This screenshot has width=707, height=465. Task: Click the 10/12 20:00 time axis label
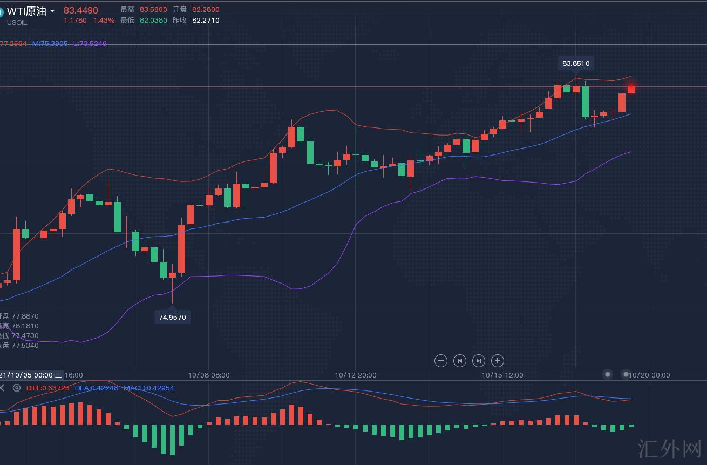[x=356, y=375]
